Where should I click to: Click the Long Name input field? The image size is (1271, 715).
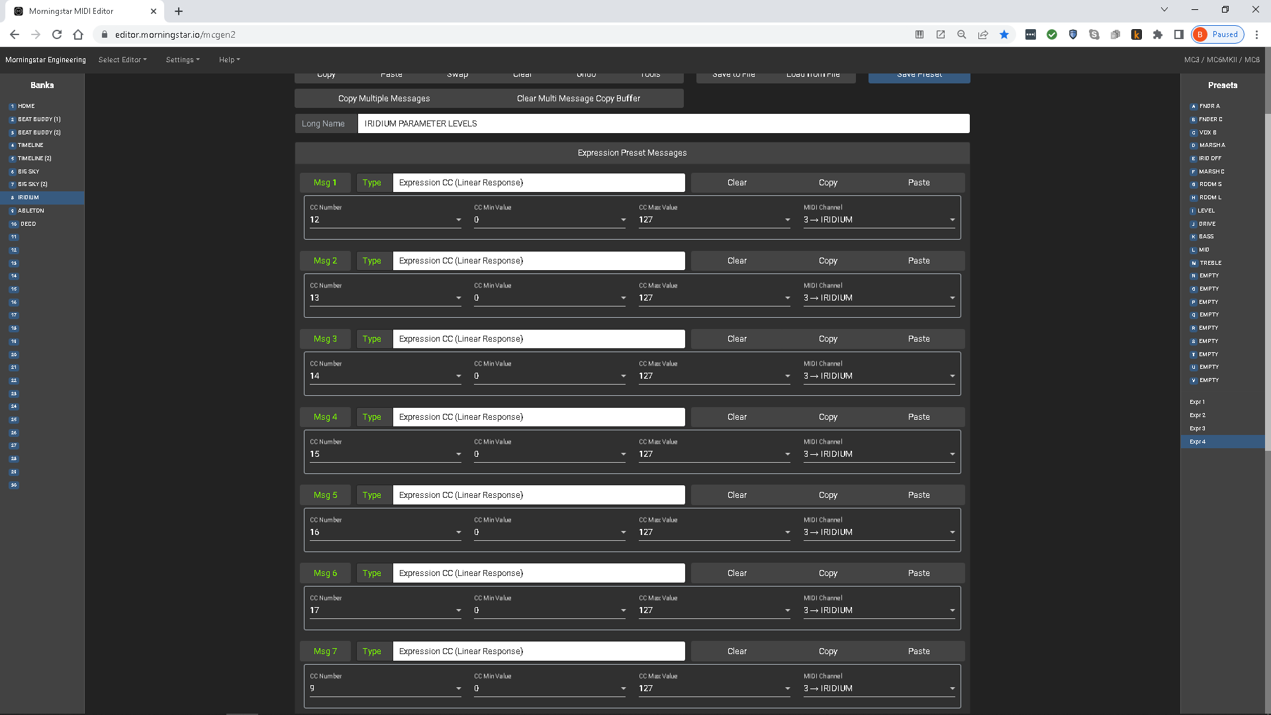(663, 124)
